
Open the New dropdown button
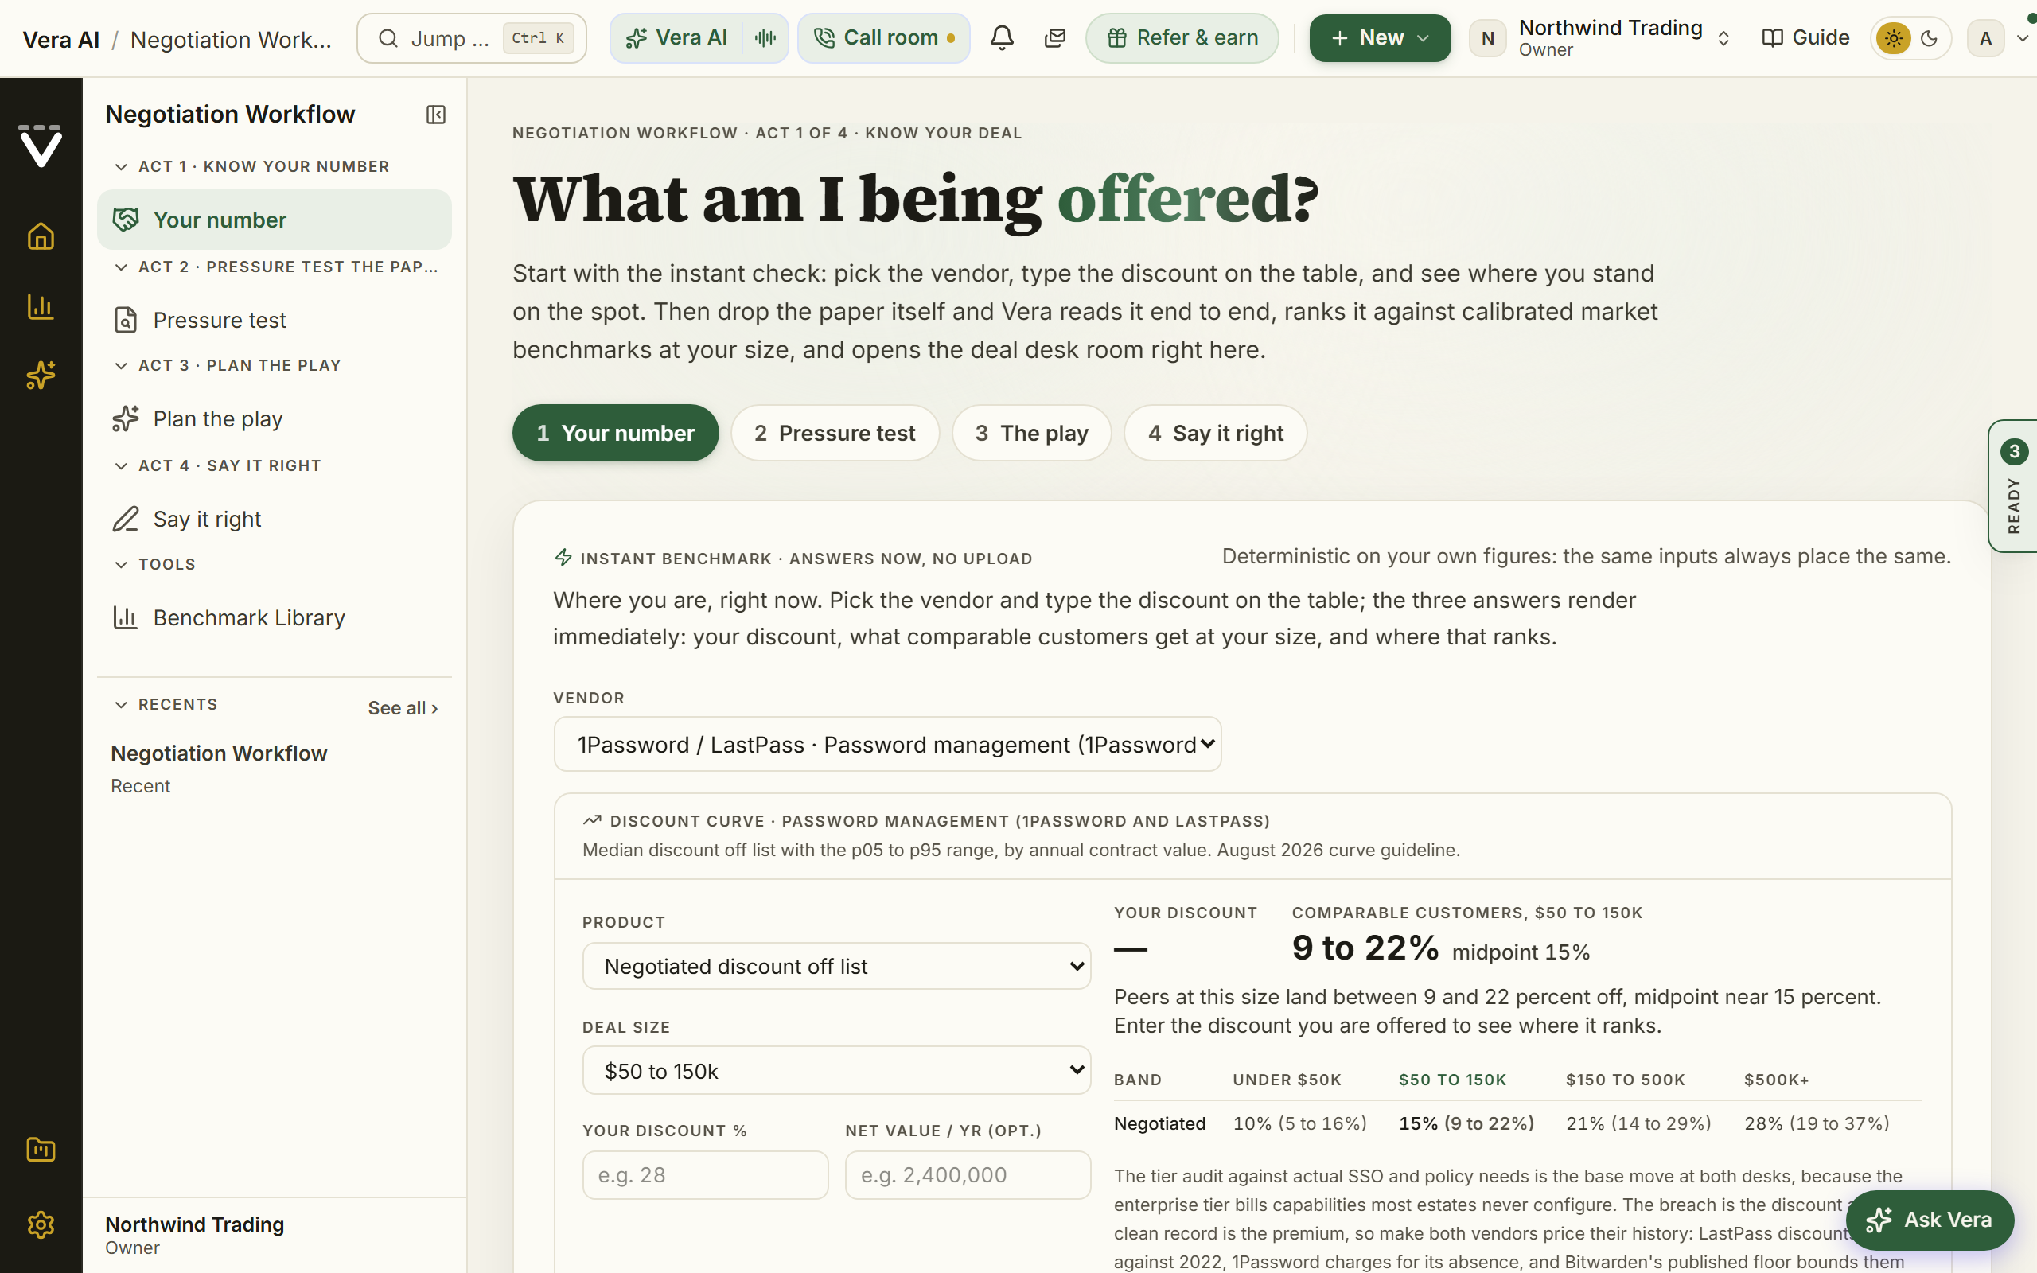click(x=1380, y=38)
